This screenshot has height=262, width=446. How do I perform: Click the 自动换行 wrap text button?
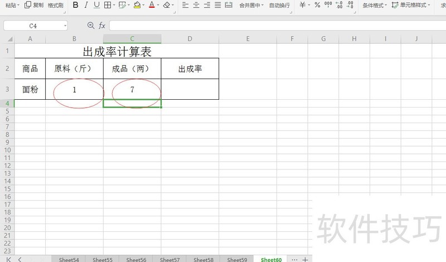(x=279, y=5)
